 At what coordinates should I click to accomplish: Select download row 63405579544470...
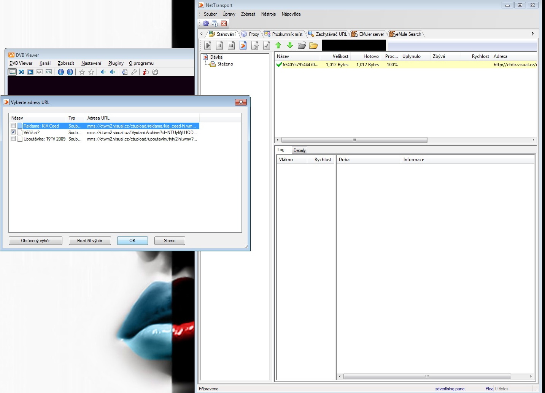pos(406,65)
